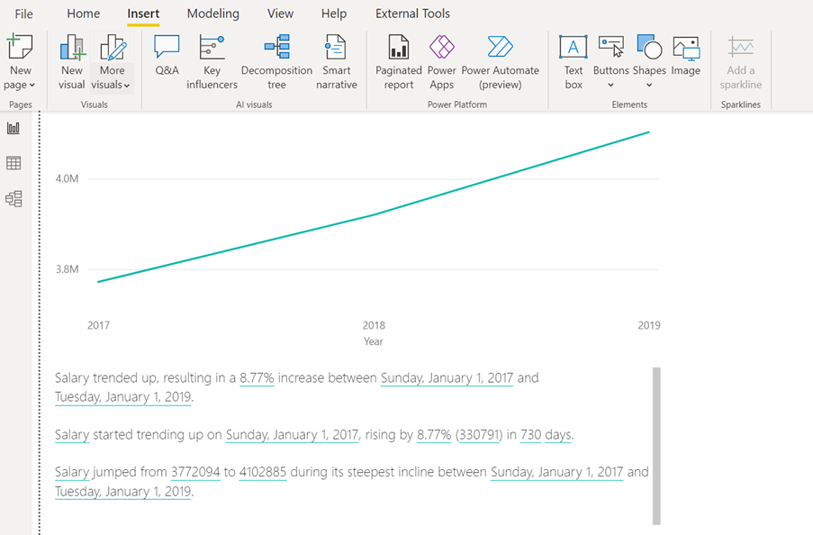Screen dimensions: 813x535
Task: Insert a Text box
Action: click(573, 59)
